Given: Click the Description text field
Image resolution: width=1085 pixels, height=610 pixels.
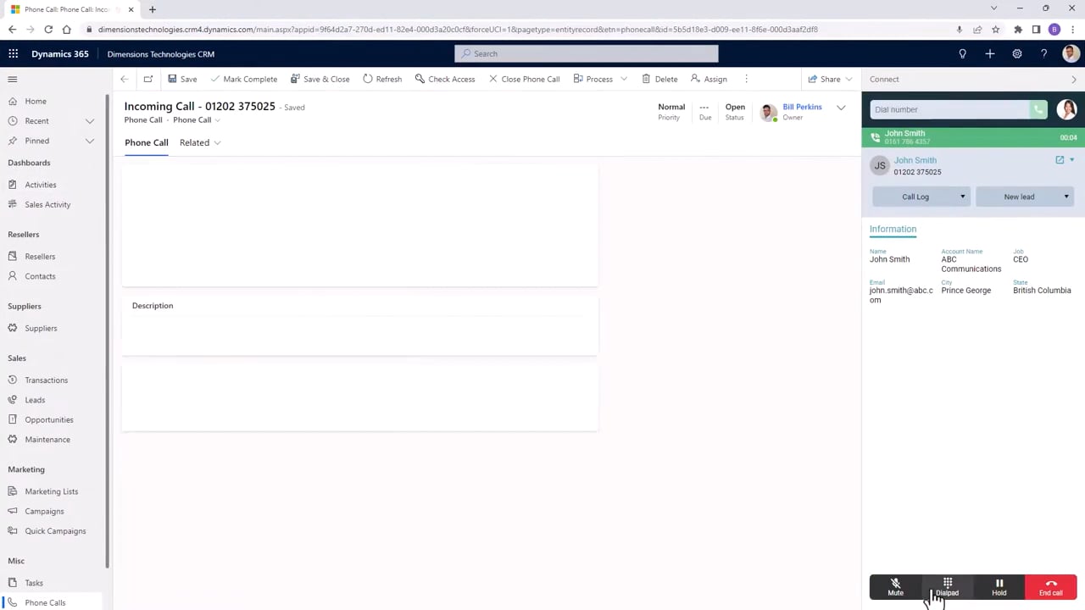Looking at the screenshot, I should (359, 330).
